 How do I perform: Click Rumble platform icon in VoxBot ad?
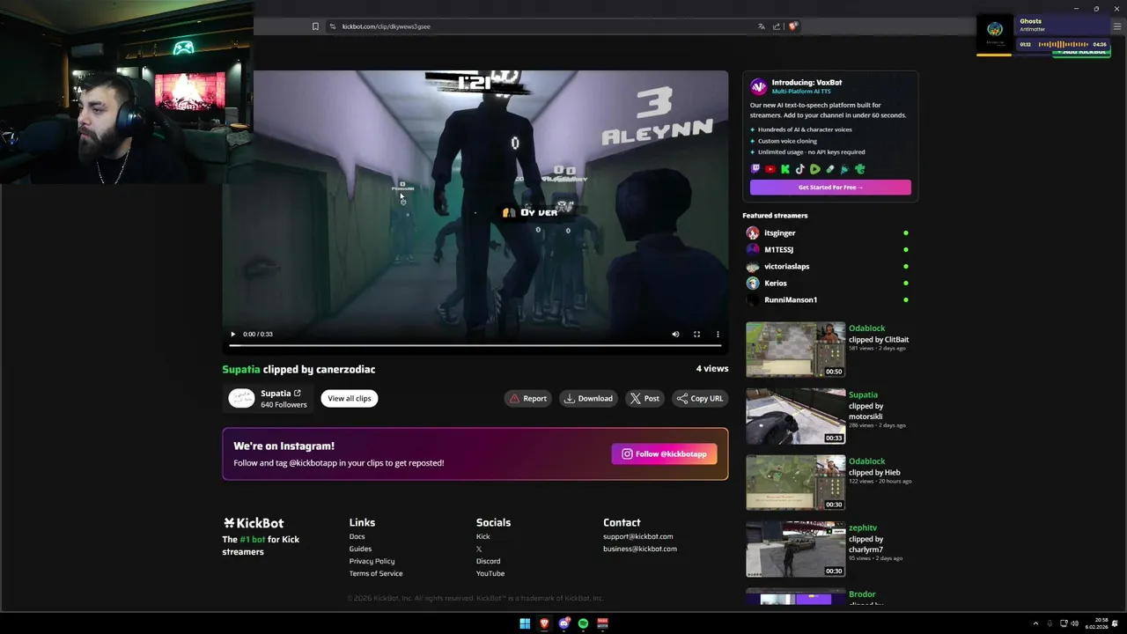click(x=815, y=169)
